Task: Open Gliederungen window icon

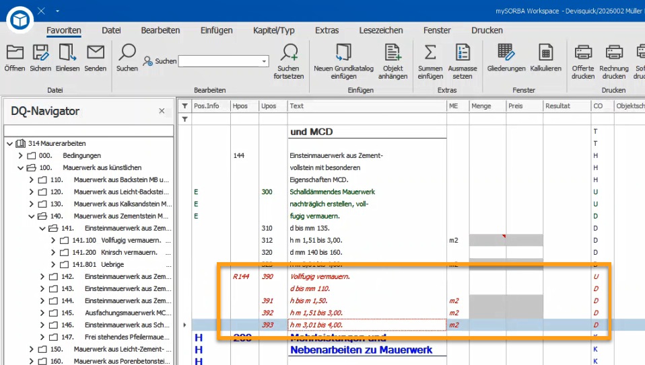Action: pyautogui.click(x=506, y=52)
